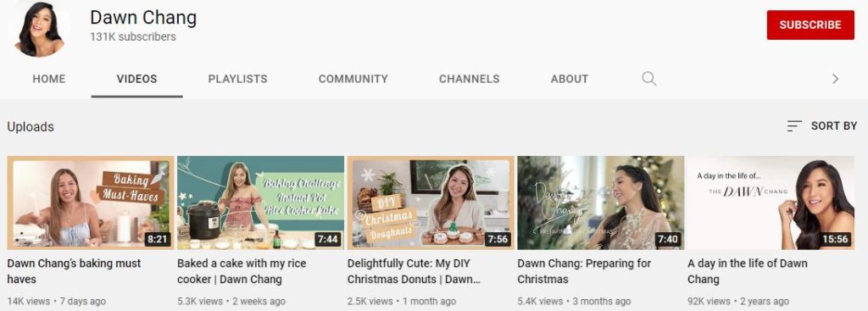Screen dimensions: 868x311
Task: Switch to the Home tab
Action: (48, 79)
